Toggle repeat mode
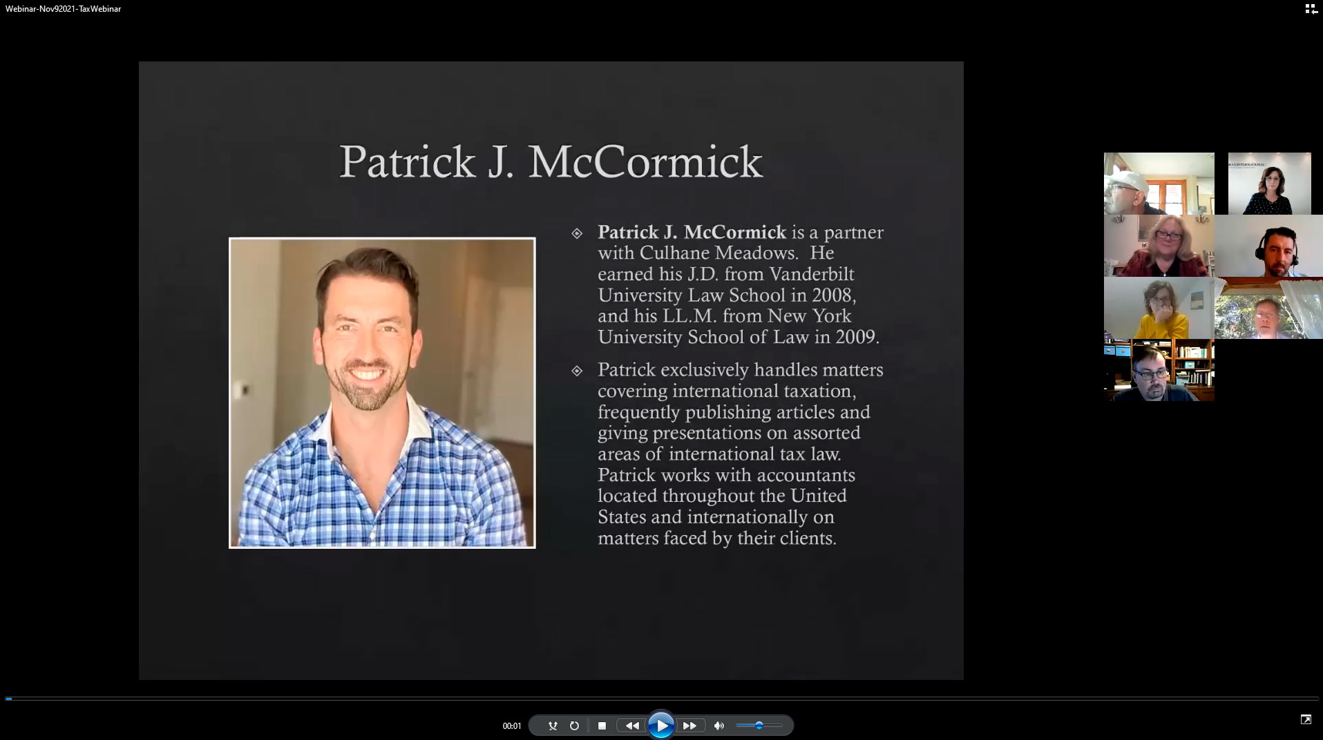Viewport: 1323px width, 740px height. click(x=574, y=726)
